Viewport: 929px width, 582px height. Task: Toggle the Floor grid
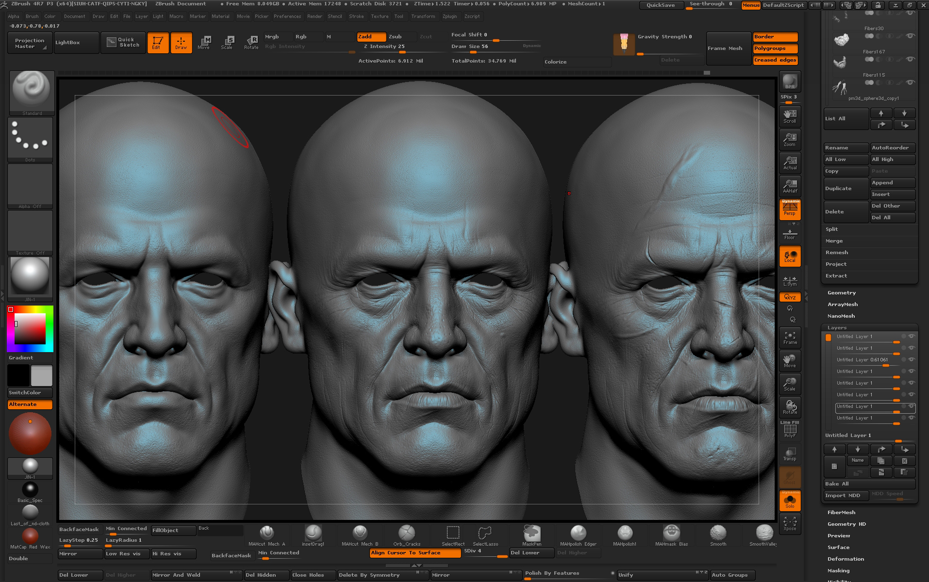[x=790, y=234]
